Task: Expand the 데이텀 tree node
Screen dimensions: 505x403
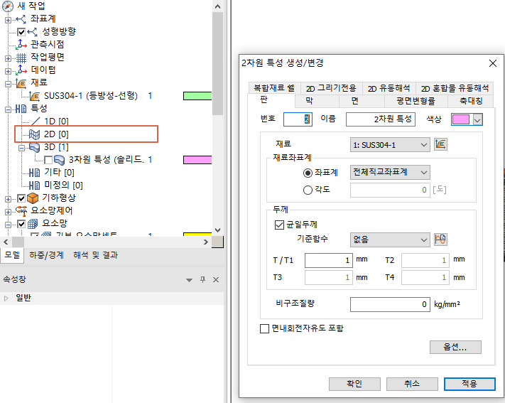Action: [8, 71]
